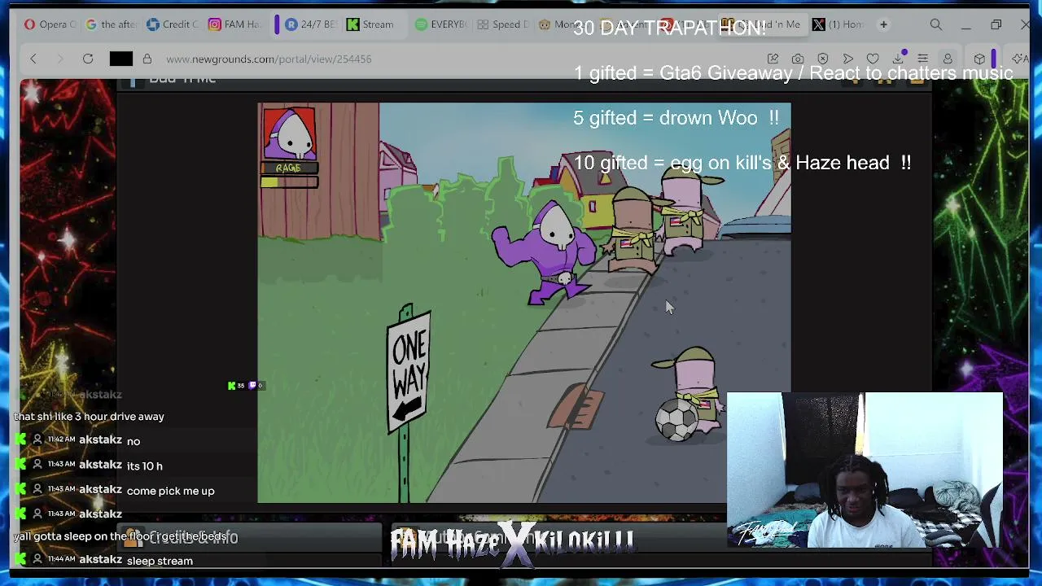Viewport: 1042px width, 586px height.
Task: Reload the Newgrounds page
Action: click(x=88, y=59)
